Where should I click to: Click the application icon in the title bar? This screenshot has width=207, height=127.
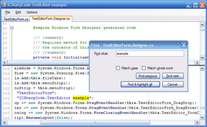pos(4,5)
